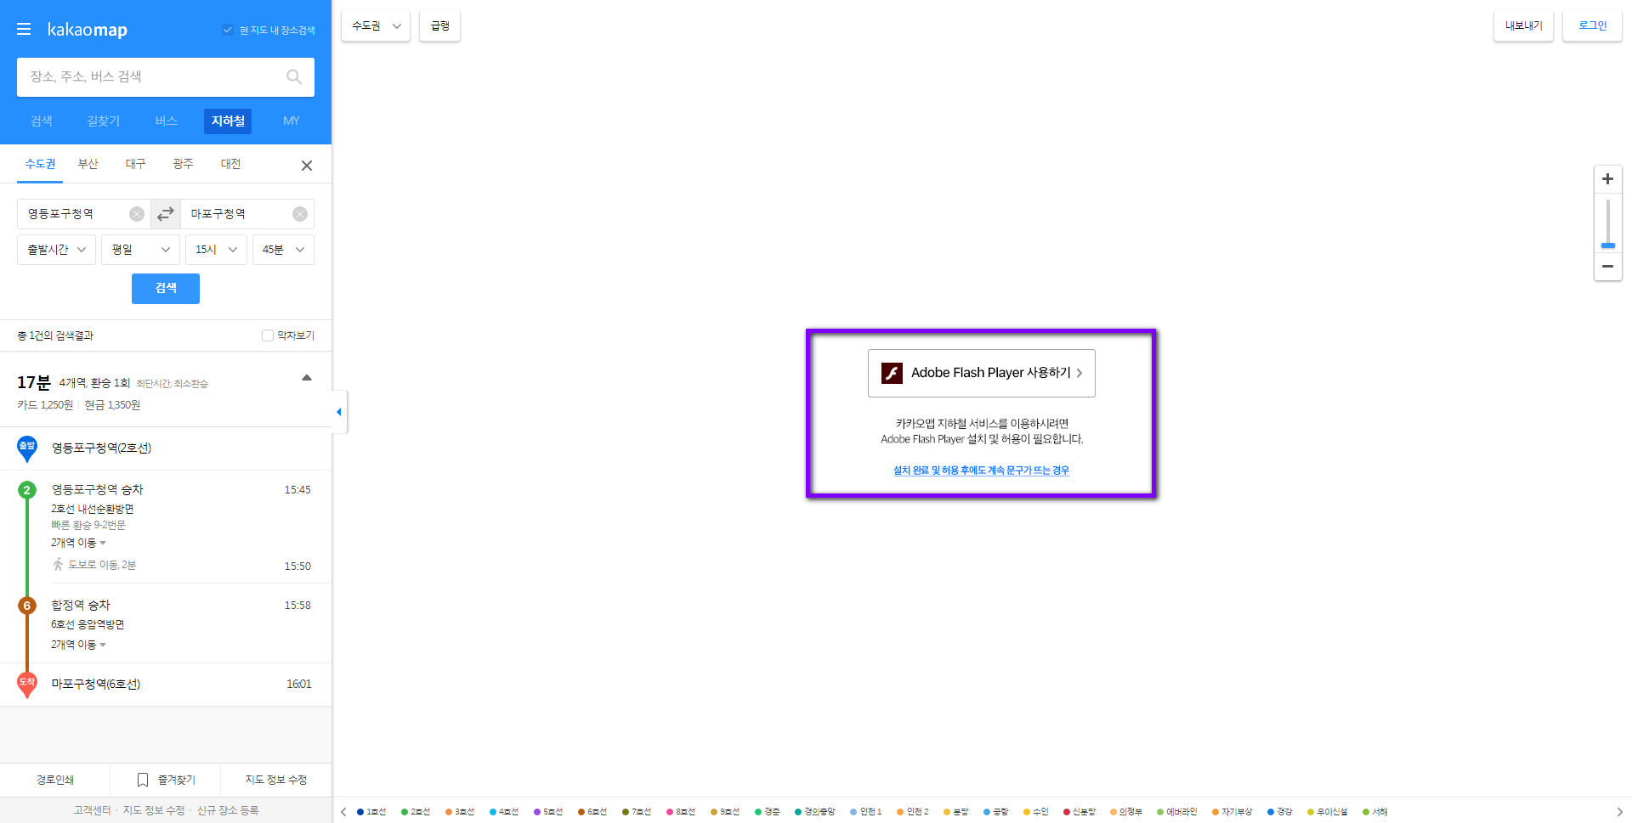This screenshot has width=1632, height=823.
Task: Open the MY tab
Action: (292, 121)
